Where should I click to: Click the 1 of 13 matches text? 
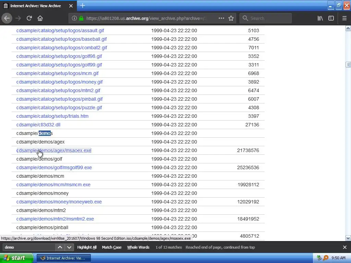pos(169,247)
